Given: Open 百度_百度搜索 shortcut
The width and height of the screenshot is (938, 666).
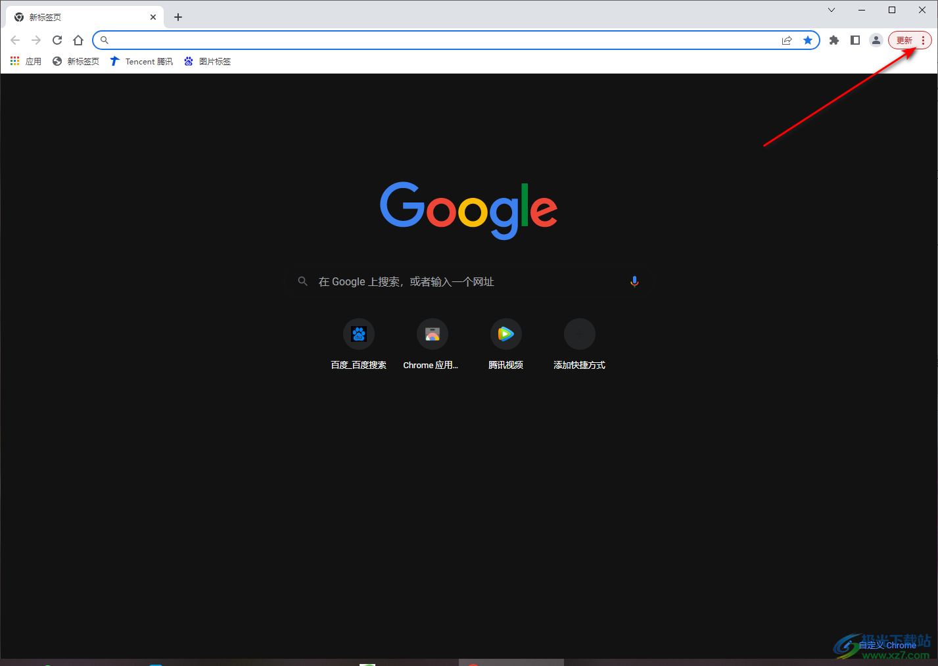Looking at the screenshot, I should [359, 345].
